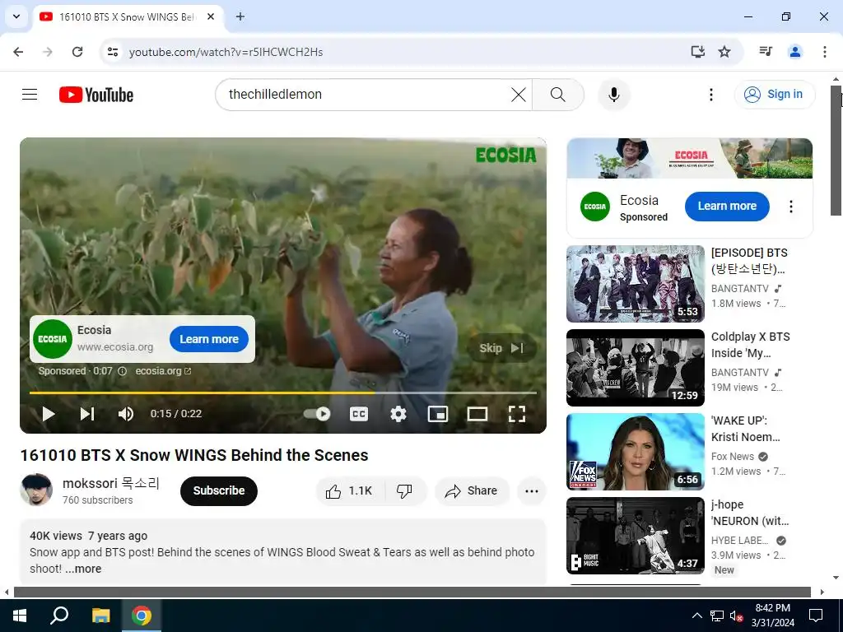Subscribe to mokssori channel
The height and width of the screenshot is (632, 843).
click(219, 490)
